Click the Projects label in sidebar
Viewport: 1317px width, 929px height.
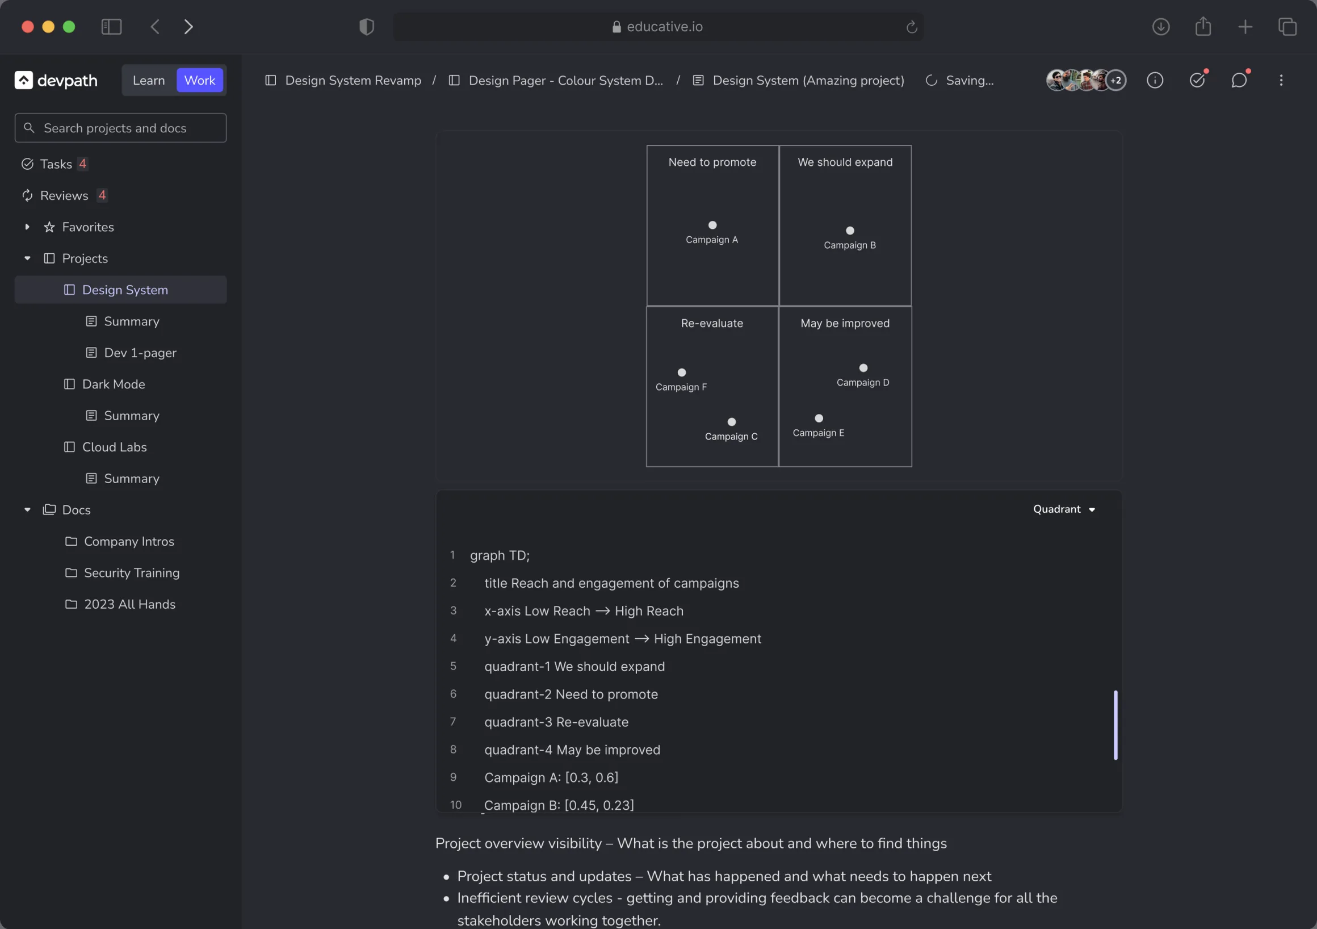(85, 258)
